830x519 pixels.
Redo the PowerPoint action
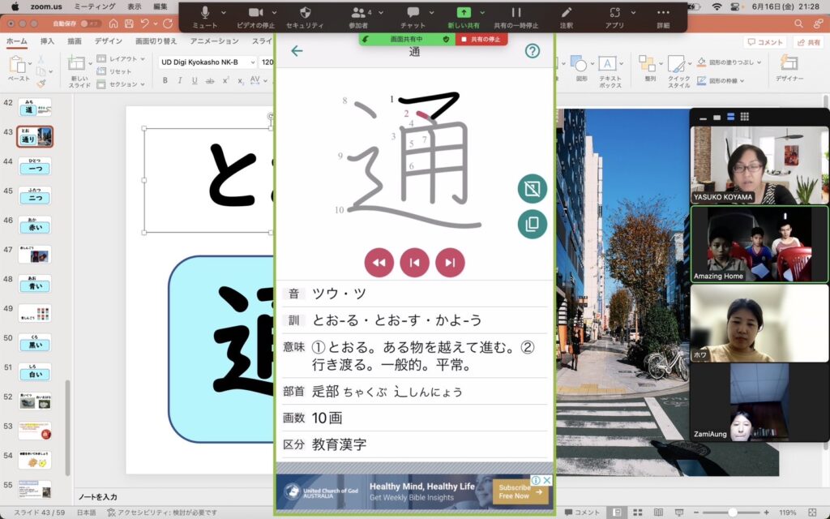click(x=168, y=24)
